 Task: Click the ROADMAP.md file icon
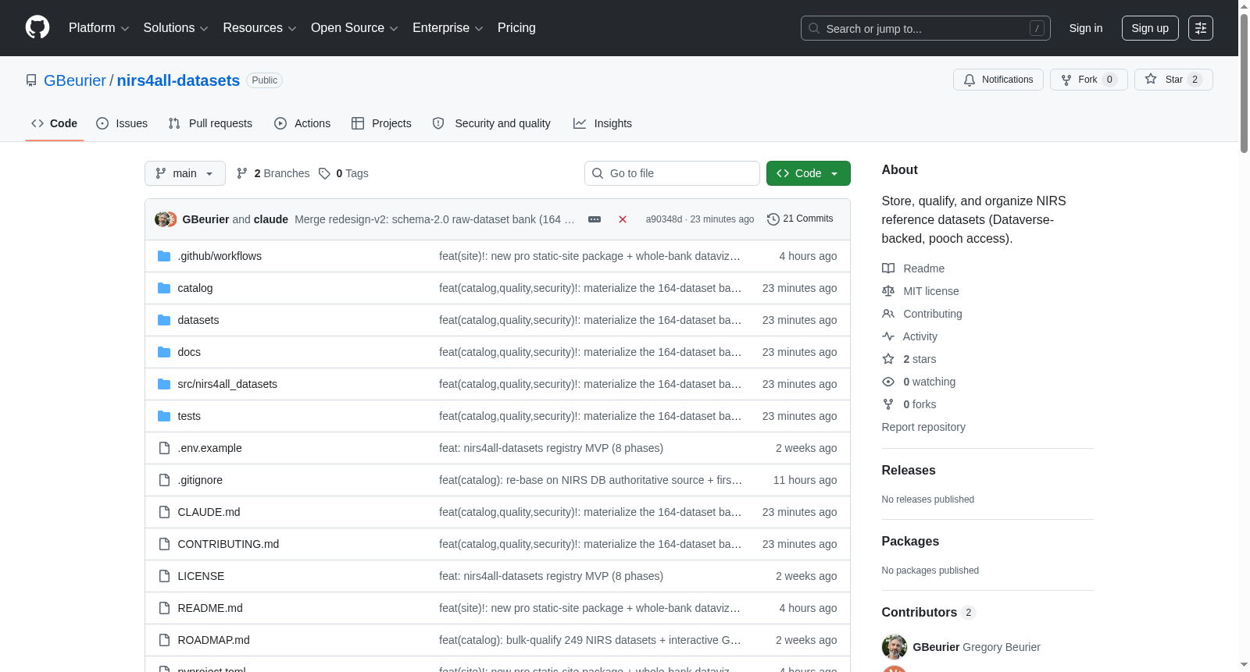(164, 640)
